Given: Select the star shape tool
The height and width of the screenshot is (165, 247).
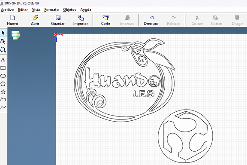Looking at the screenshot, I should pyautogui.click(x=3, y=92).
